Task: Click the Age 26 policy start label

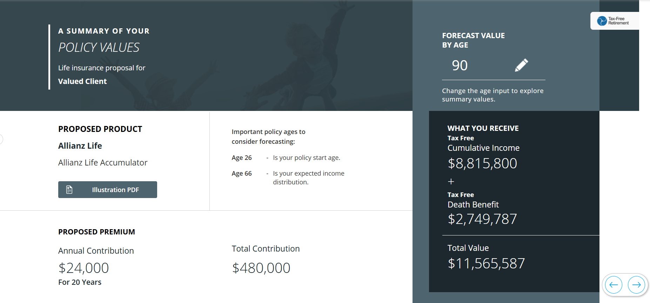Action: [242, 158]
